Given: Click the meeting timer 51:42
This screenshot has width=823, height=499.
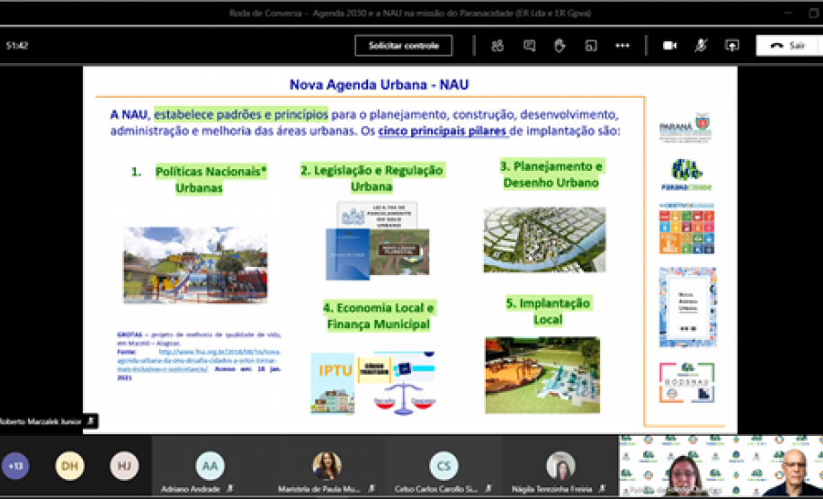Looking at the screenshot, I should 17,46.
